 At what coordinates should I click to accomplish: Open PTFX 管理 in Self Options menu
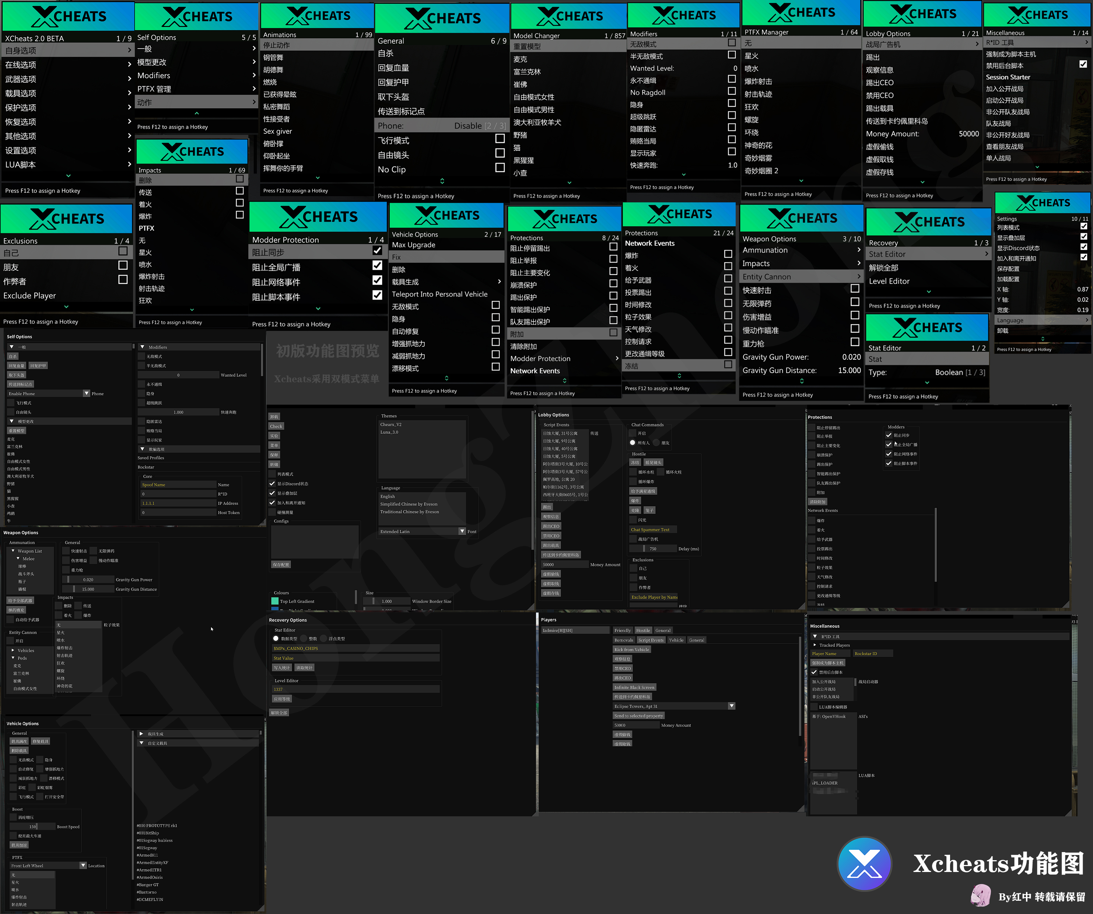196,88
